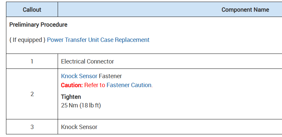282x137 pixels.
Task: Click the { If equipped } text
Action: [x=27, y=40]
